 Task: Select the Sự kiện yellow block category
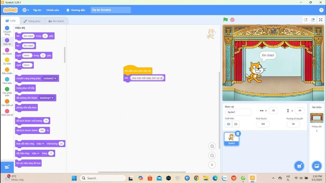(x=7, y=61)
